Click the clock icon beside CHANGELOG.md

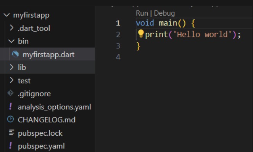10,119
